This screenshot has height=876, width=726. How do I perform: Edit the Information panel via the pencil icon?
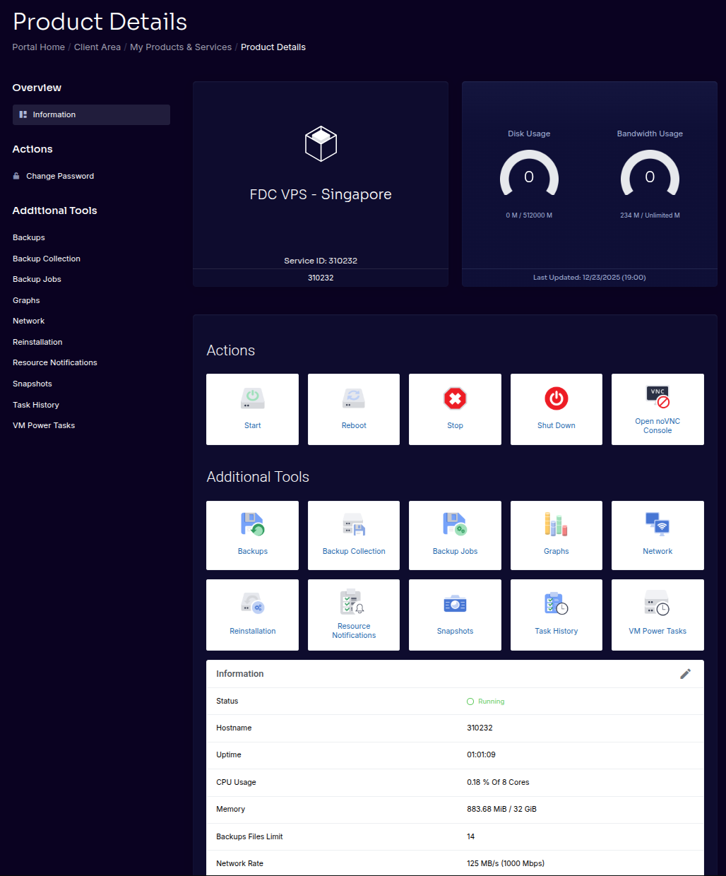point(685,674)
